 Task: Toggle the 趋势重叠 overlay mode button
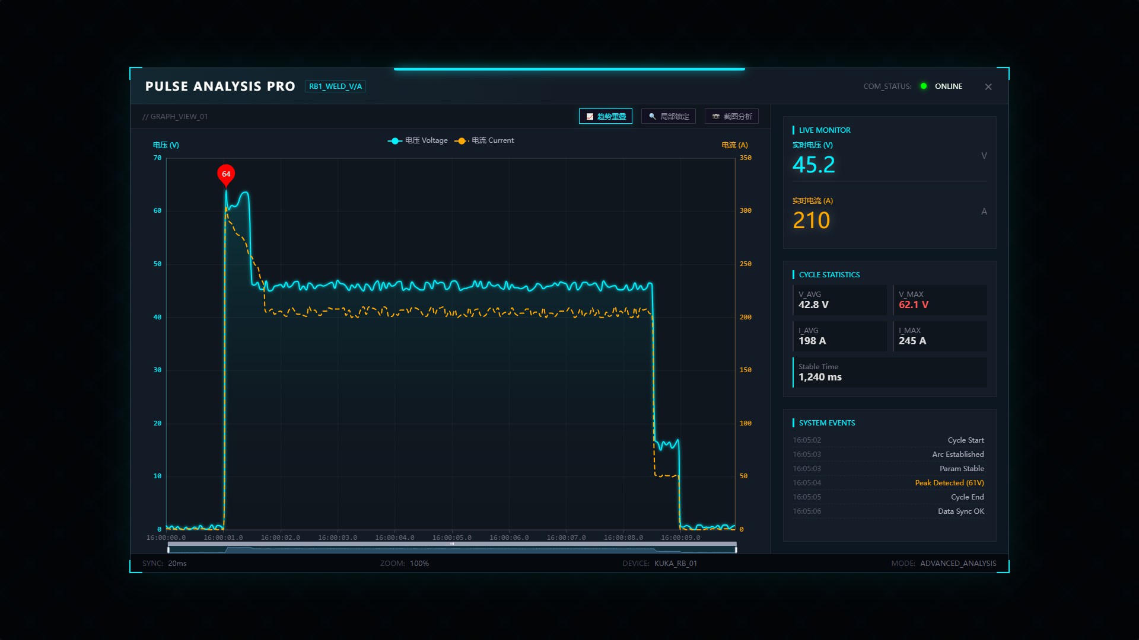[x=606, y=117]
